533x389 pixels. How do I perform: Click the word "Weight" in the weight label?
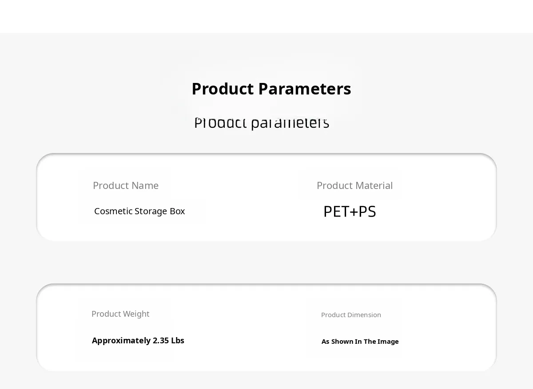point(136,314)
